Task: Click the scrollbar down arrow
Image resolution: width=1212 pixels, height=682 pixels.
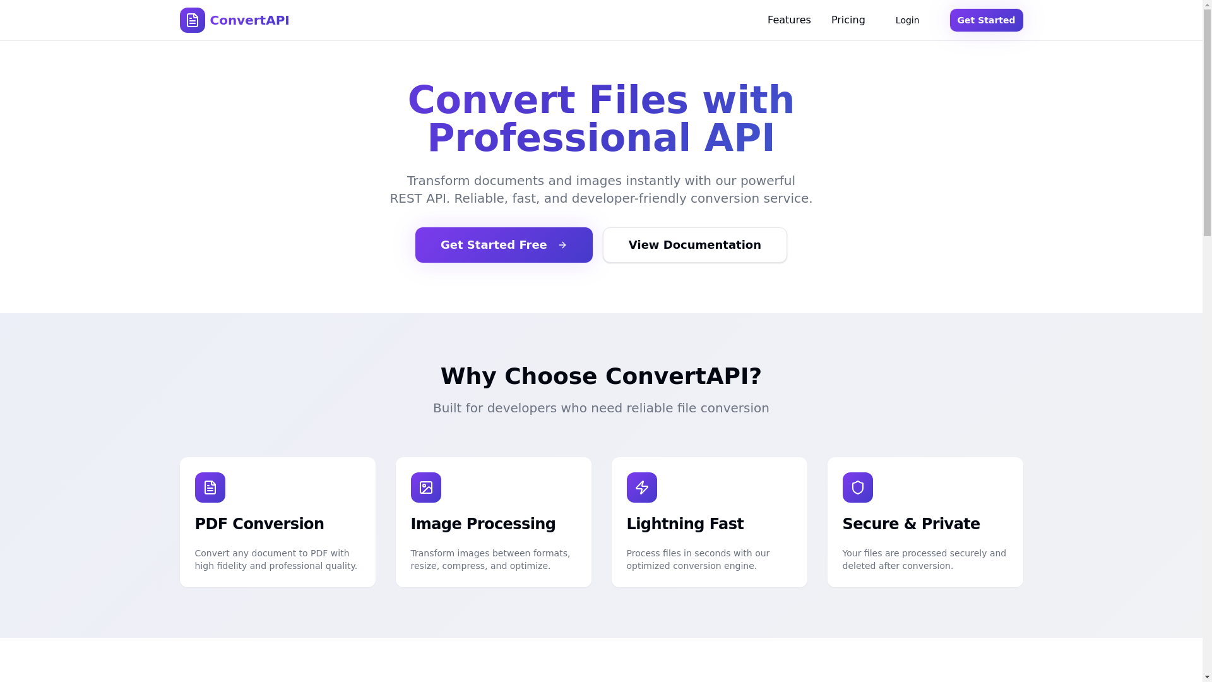Action: [x=1207, y=677]
